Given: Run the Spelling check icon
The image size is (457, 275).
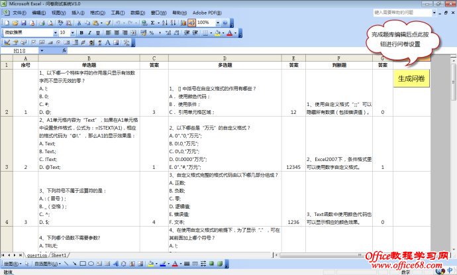Looking at the screenshot, I should coord(60,23).
